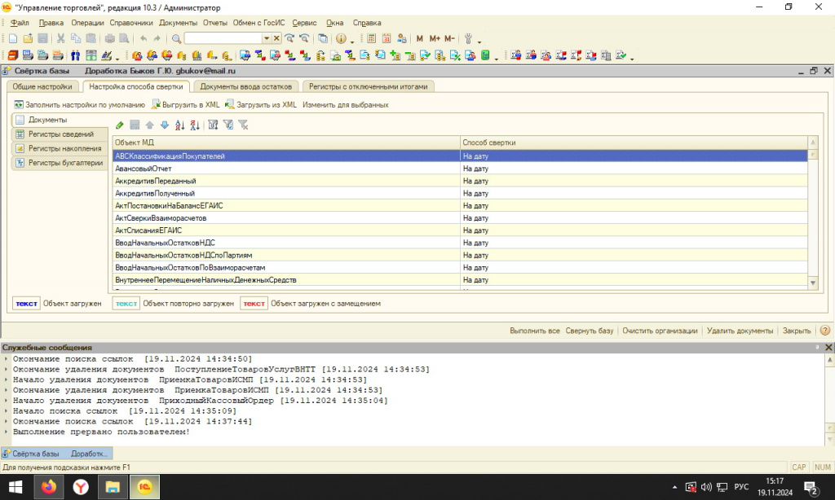Click the M- memory button
The image size is (835, 500).
pos(449,38)
